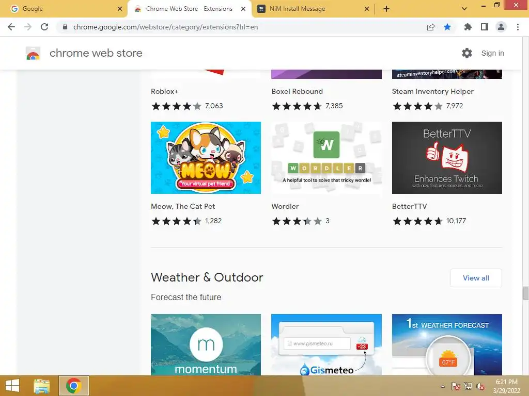Switch to the NiM Install Message tab
This screenshot has height=396, width=529.
pos(313,9)
